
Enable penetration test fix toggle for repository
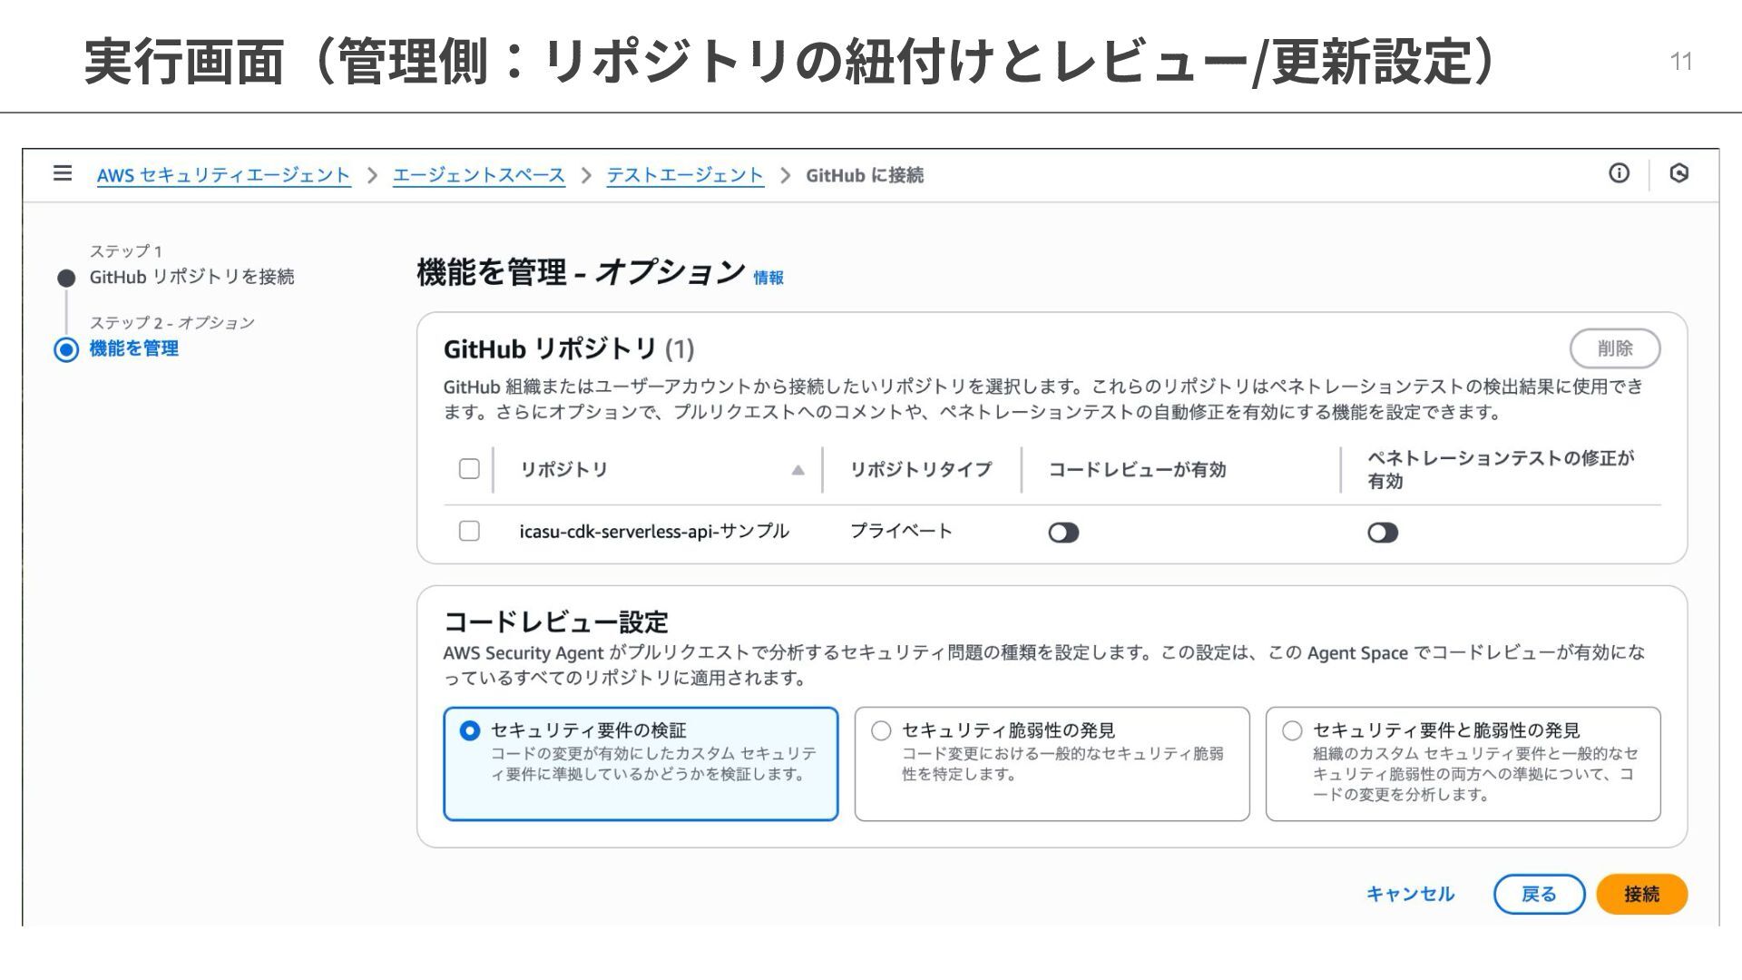1382,533
